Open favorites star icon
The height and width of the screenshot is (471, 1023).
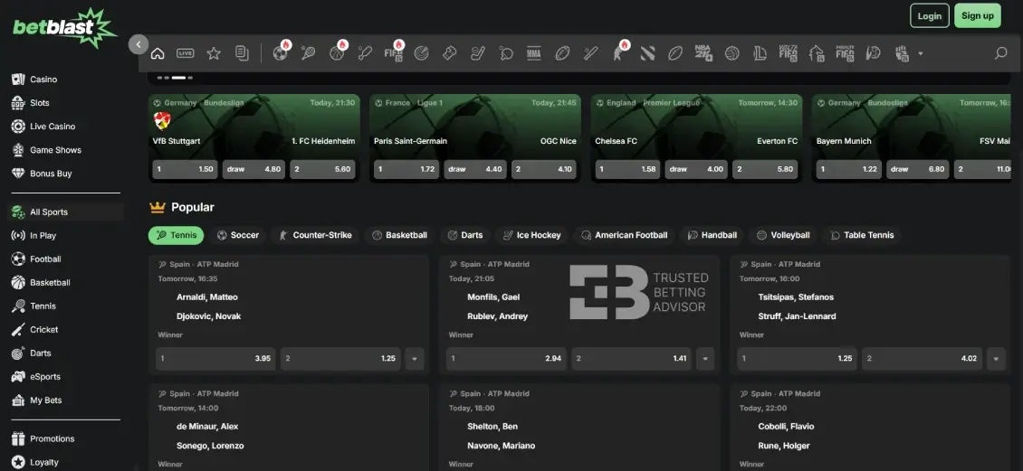coord(214,53)
